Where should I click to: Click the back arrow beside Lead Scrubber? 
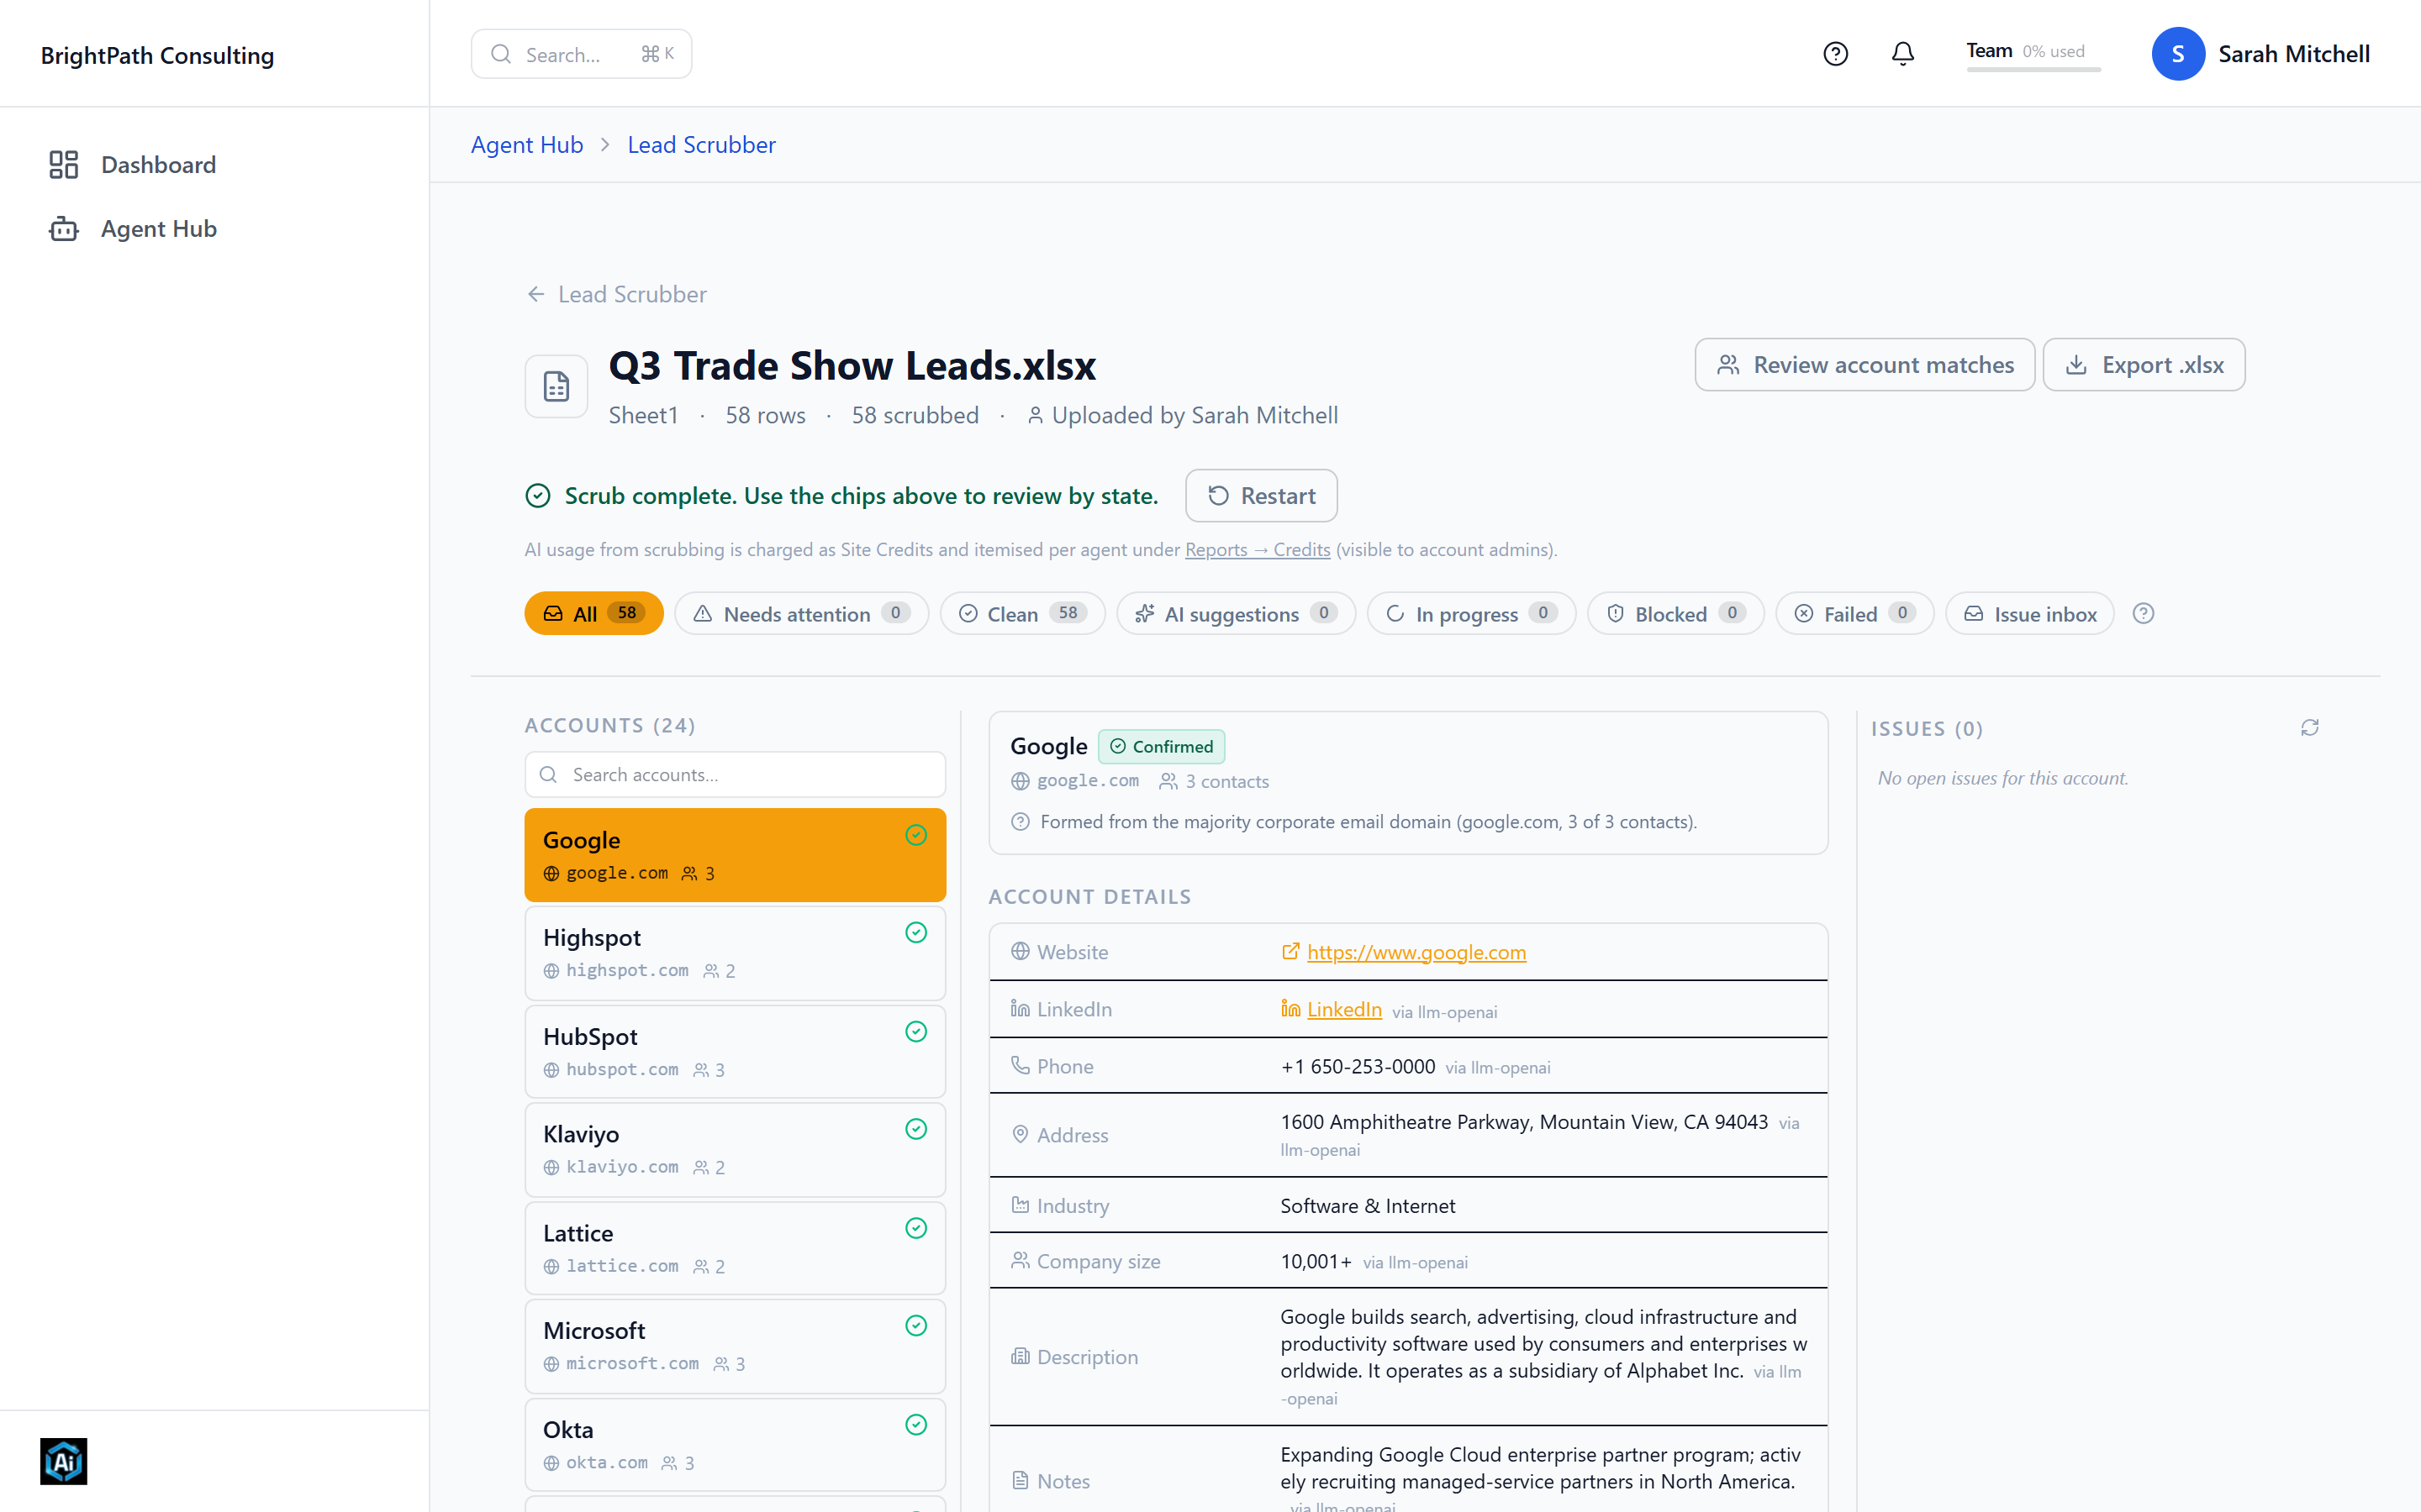point(536,294)
